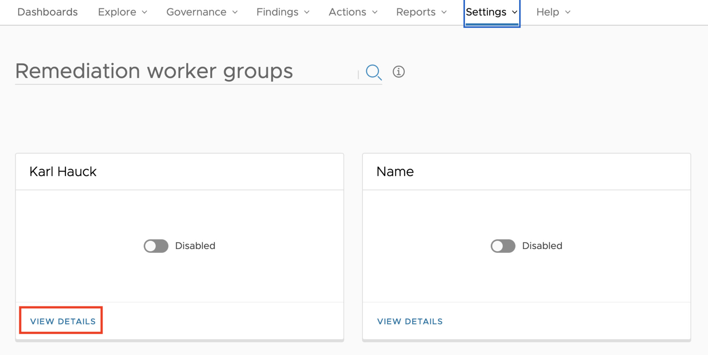Open the Actions menu
The height and width of the screenshot is (355, 708).
[x=353, y=12]
